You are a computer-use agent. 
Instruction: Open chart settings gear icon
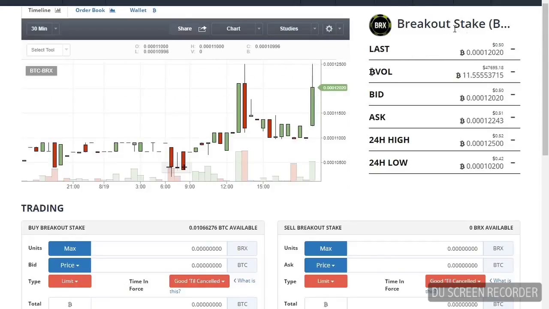click(329, 29)
